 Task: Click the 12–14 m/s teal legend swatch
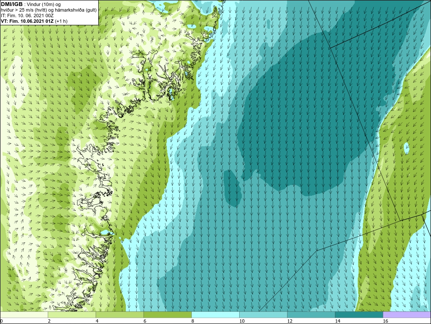[311, 315]
